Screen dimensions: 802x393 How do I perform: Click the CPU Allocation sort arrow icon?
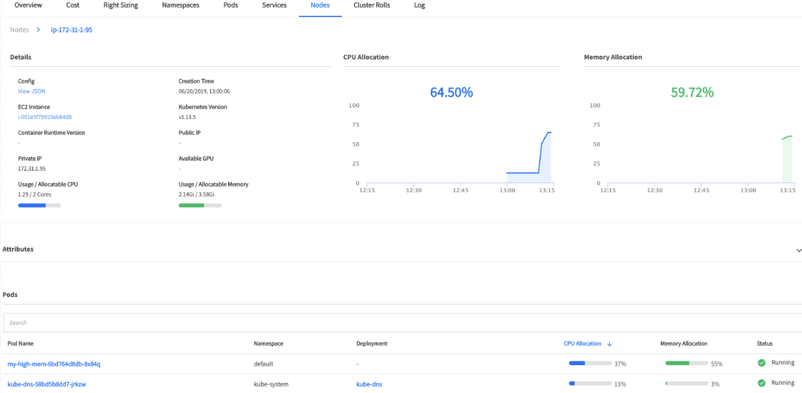609,344
